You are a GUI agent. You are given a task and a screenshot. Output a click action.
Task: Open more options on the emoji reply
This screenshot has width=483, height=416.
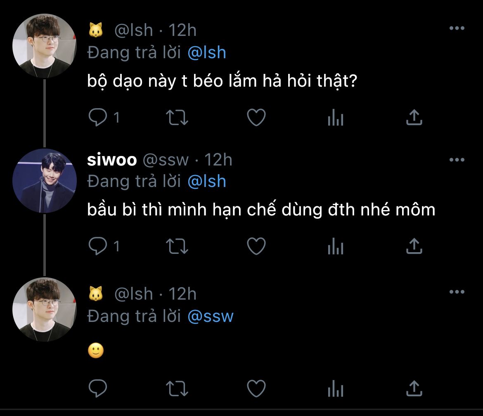click(x=457, y=292)
